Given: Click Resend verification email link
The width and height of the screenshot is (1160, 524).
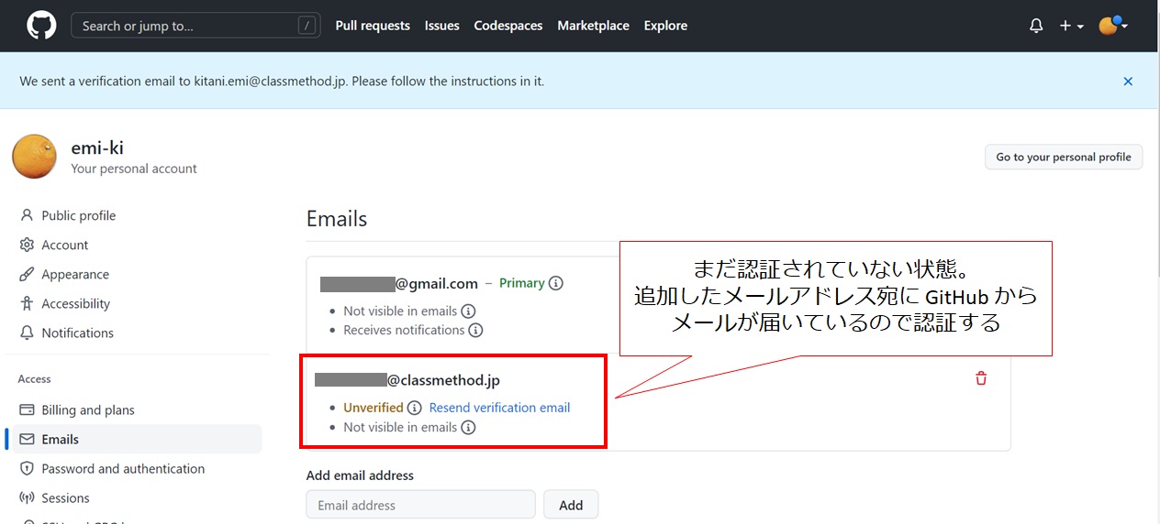Looking at the screenshot, I should [499, 408].
